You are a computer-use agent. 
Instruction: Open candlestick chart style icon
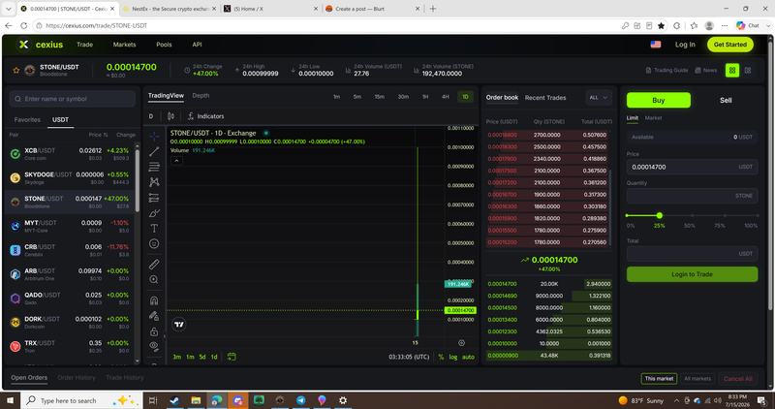click(170, 116)
